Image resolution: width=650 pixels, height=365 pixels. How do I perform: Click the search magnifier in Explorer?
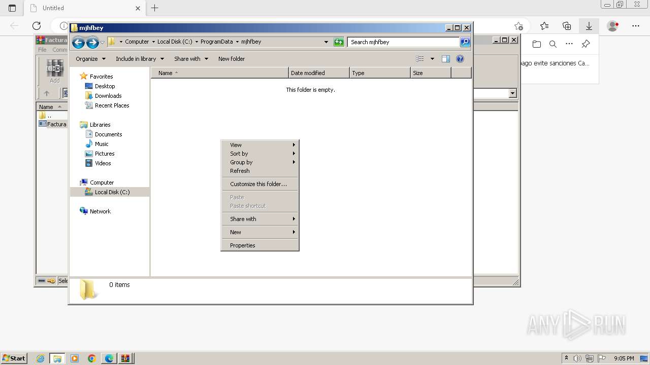pyautogui.click(x=465, y=42)
